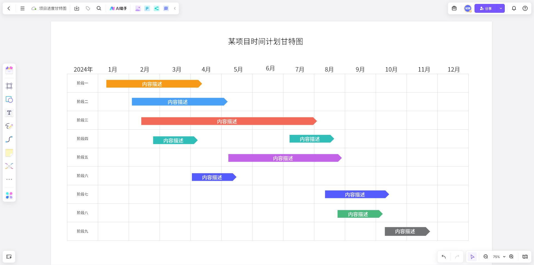Collapse the toolbar with the left chevron
This screenshot has height=265, width=534.
175,8
